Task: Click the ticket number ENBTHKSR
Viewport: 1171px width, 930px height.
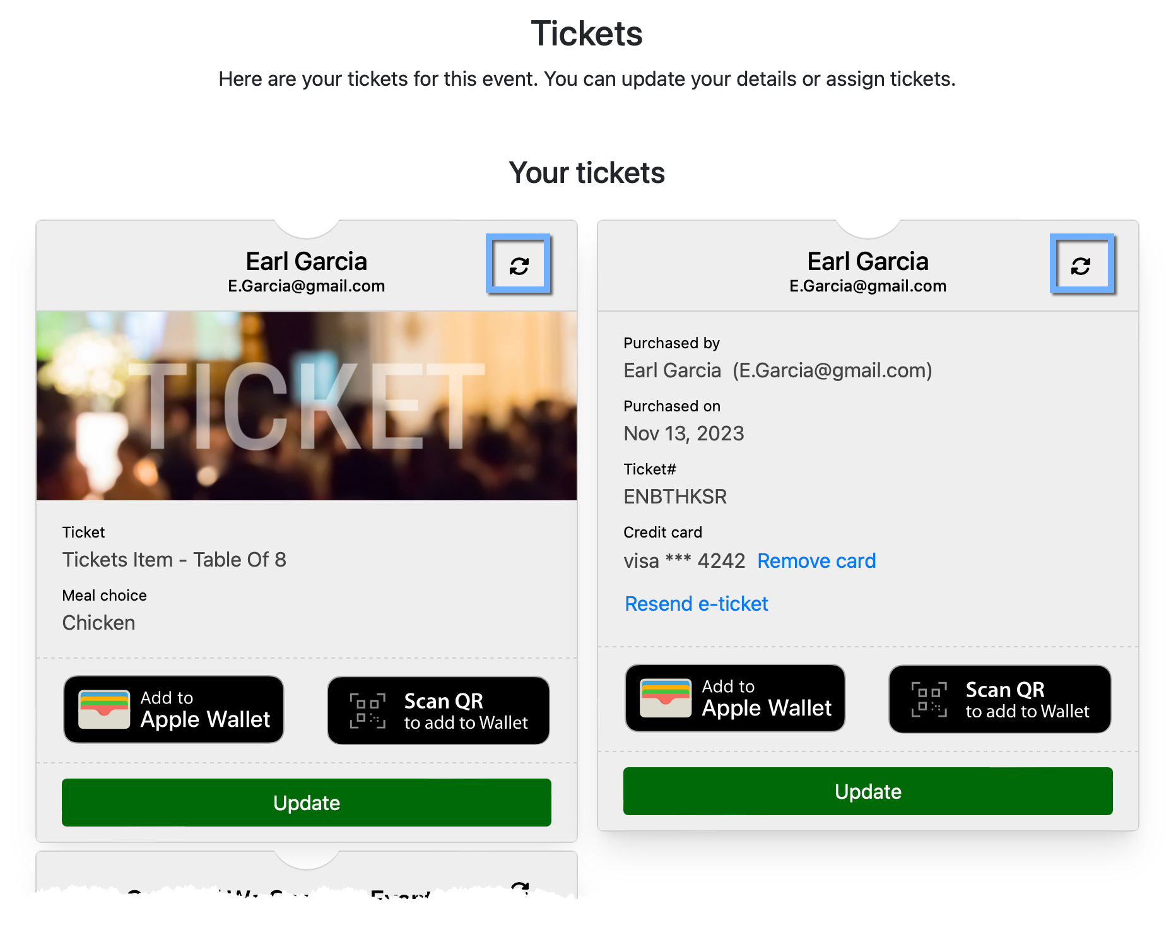Action: click(x=675, y=497)
